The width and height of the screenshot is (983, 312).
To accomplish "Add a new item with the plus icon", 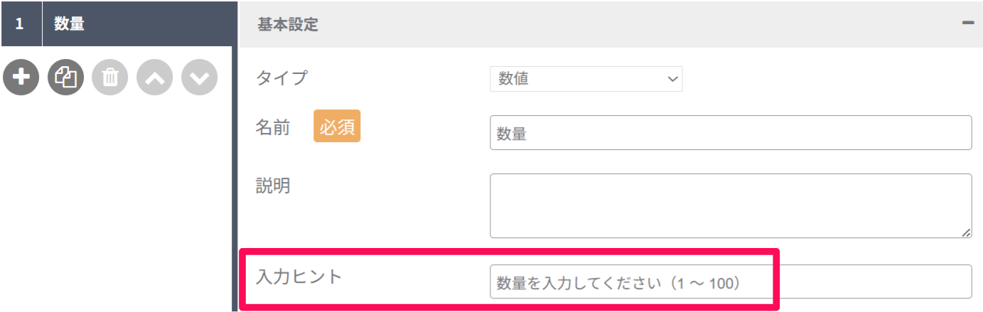I will 21,77.
